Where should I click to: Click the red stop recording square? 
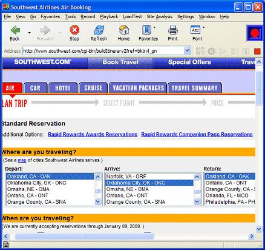click(x=257, y=52)
